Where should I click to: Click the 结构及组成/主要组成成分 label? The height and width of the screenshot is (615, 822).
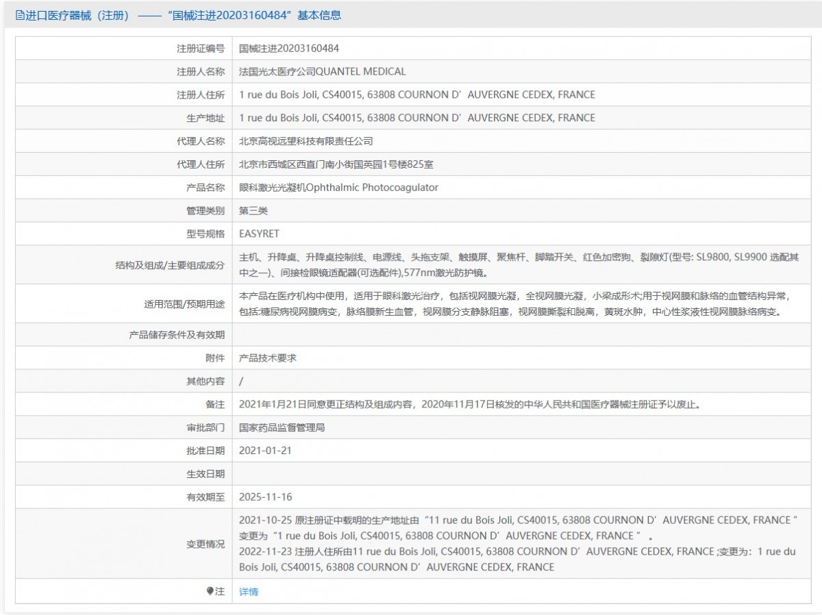pyautogui.click(x=171, y=265)
